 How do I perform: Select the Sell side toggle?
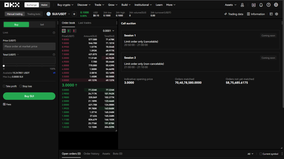pos(42,25)
